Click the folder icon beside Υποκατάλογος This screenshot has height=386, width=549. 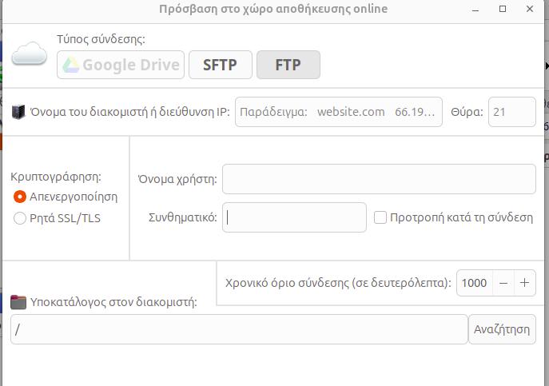pos(18,302)
